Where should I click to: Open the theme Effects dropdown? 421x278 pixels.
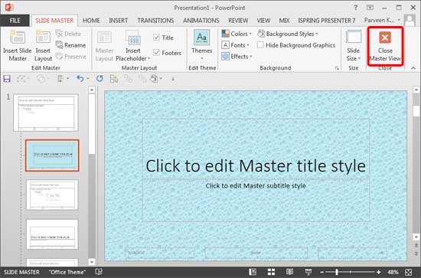[237, 57]
